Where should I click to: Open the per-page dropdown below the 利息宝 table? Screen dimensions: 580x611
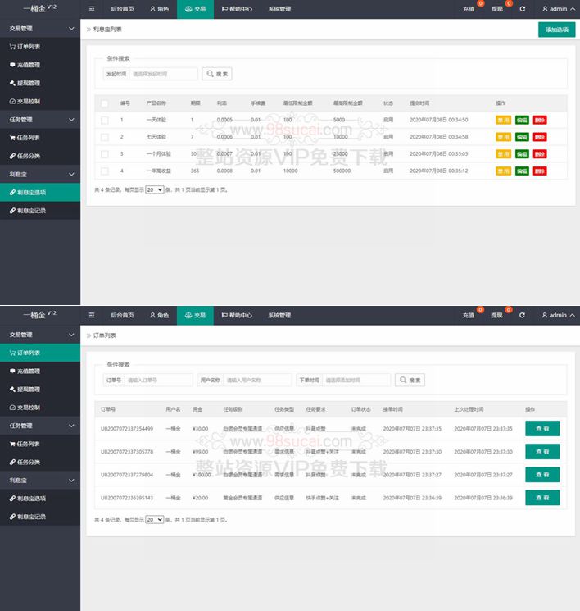[154, 189]
